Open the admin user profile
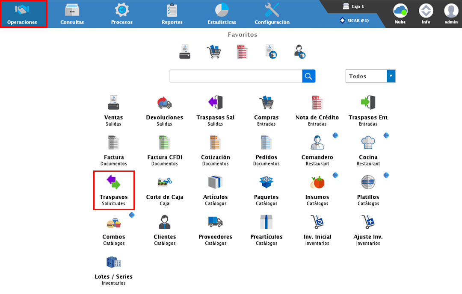Image resolution: width=462 pixels, height=294 pixels. pyautogui.click(x=451, y=14)
